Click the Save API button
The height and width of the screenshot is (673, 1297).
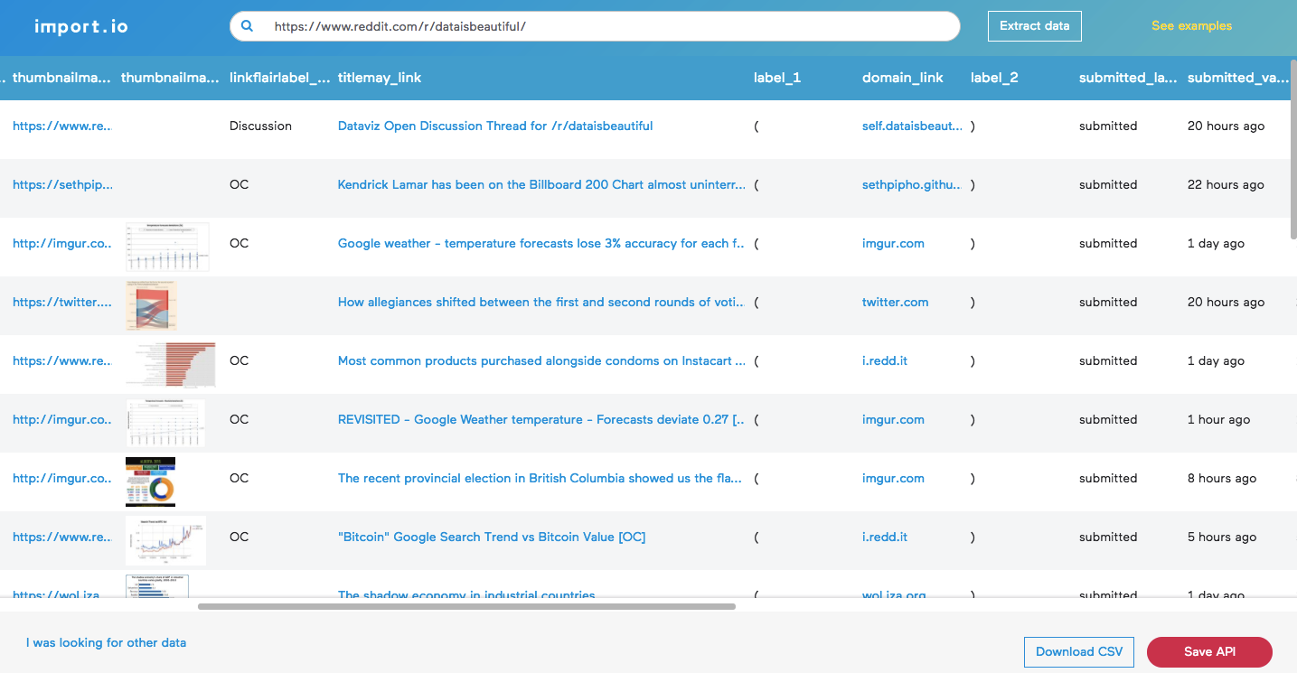[1209, 651]
